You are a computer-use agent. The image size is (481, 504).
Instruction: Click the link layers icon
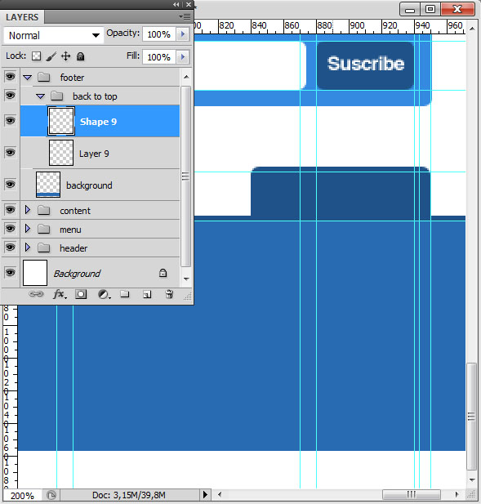tap(36, 294)
